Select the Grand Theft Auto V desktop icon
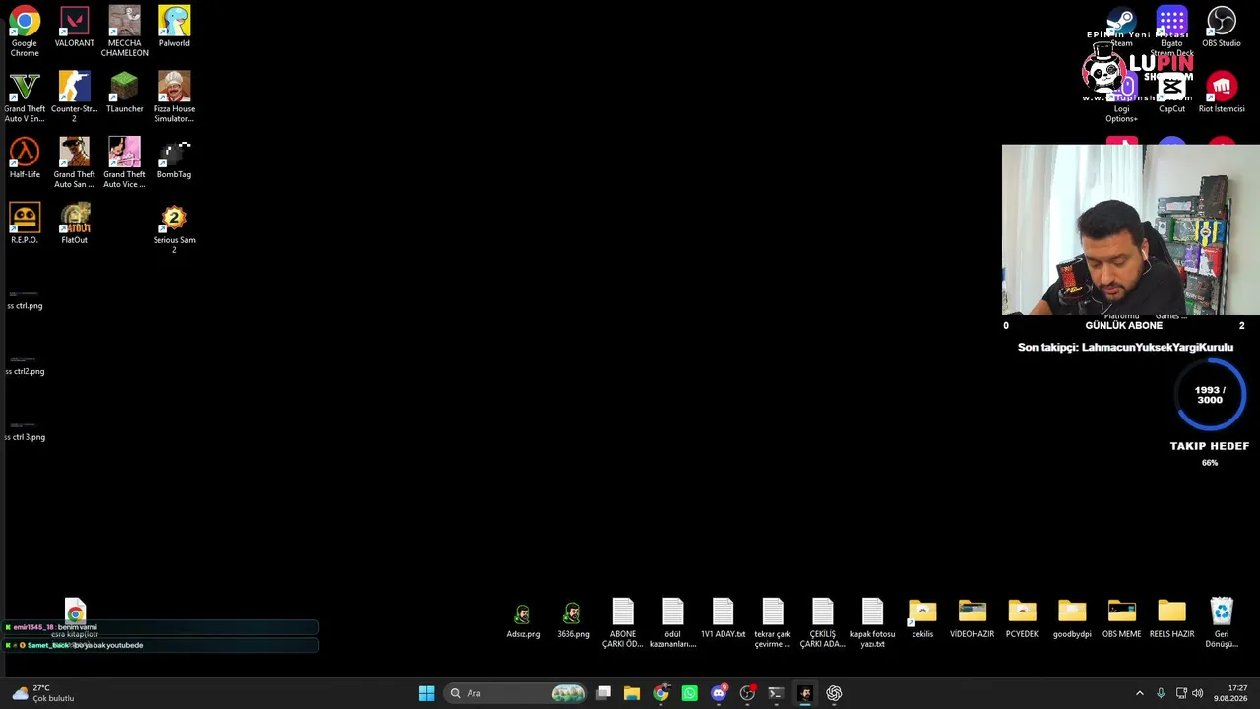Viewport: 1260px width, 709px height. click(x=25, y=97)
